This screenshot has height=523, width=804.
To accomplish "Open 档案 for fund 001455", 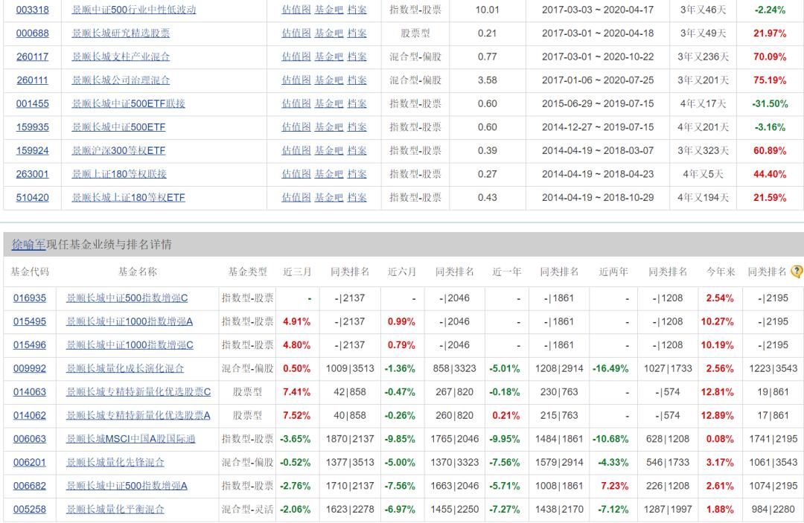I will [357, 104].
